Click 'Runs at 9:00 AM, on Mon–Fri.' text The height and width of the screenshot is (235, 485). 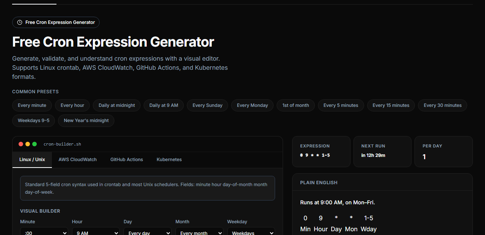[x=338, y=202]
